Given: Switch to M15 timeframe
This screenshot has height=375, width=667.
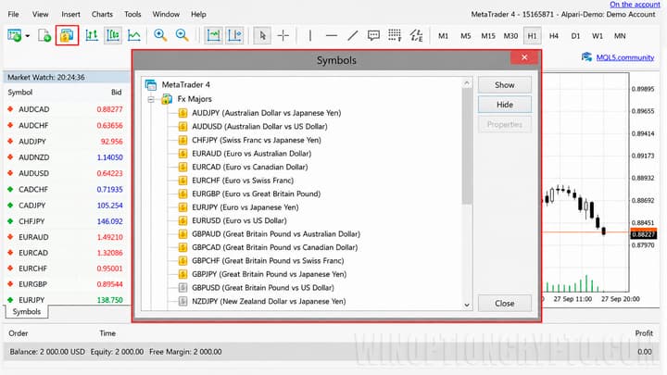Looking at the screenshot, I should pyautogui.click(x=488, y=36).
